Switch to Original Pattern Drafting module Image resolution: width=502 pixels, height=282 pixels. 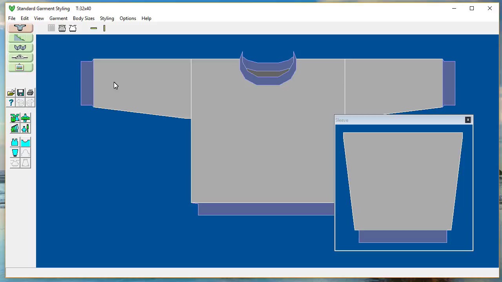point(20,38)
